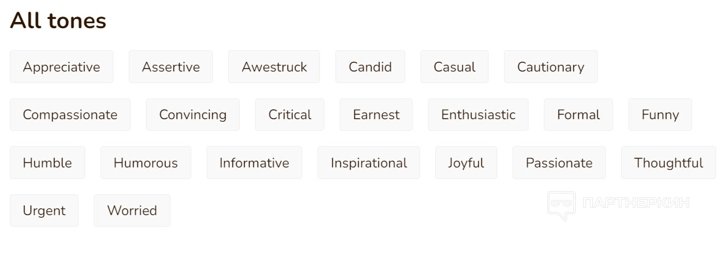721x253 pixels.
Task: Click the Critical tone
Action: tap(289, 114)
